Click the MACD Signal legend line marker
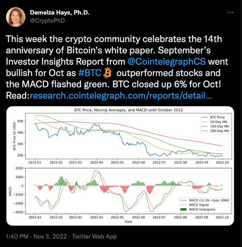Screen dimensions: 242x247 coord(183,205)
